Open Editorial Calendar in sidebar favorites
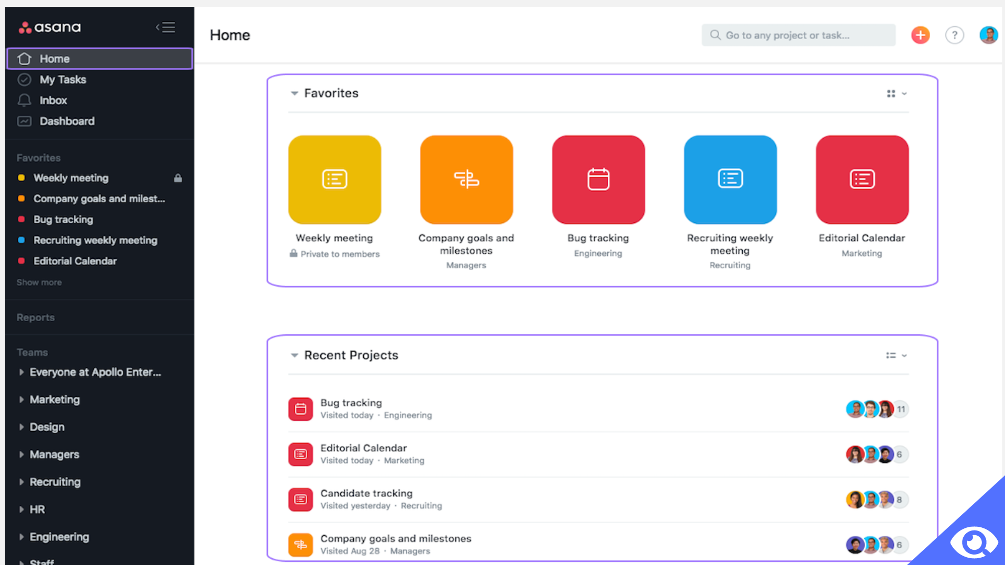 [75, 261]
